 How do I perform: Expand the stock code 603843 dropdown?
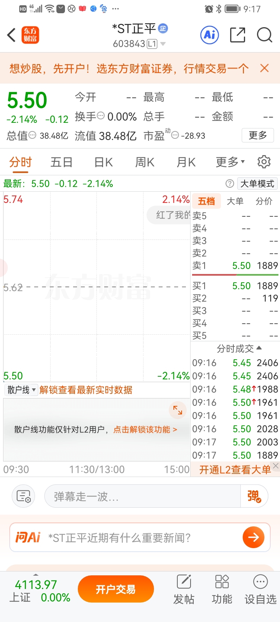point(163,44)
